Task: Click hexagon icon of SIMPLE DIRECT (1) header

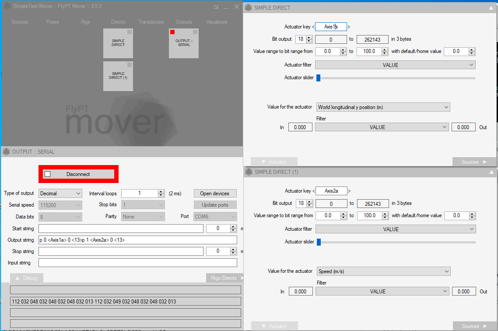Action: pyautogui.click(x=249, y=172)
